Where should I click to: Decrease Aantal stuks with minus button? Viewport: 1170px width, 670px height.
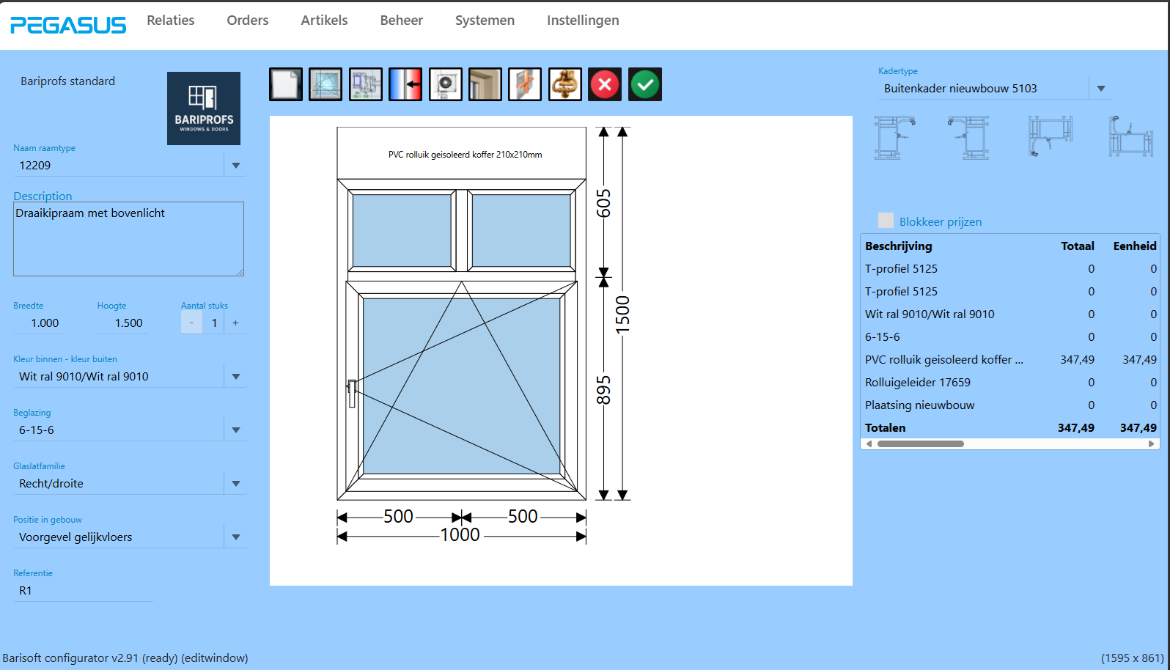192,323
